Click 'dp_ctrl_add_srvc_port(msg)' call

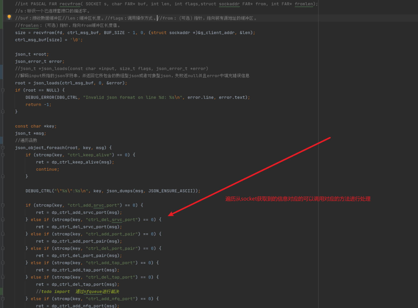tap(85, 212)
